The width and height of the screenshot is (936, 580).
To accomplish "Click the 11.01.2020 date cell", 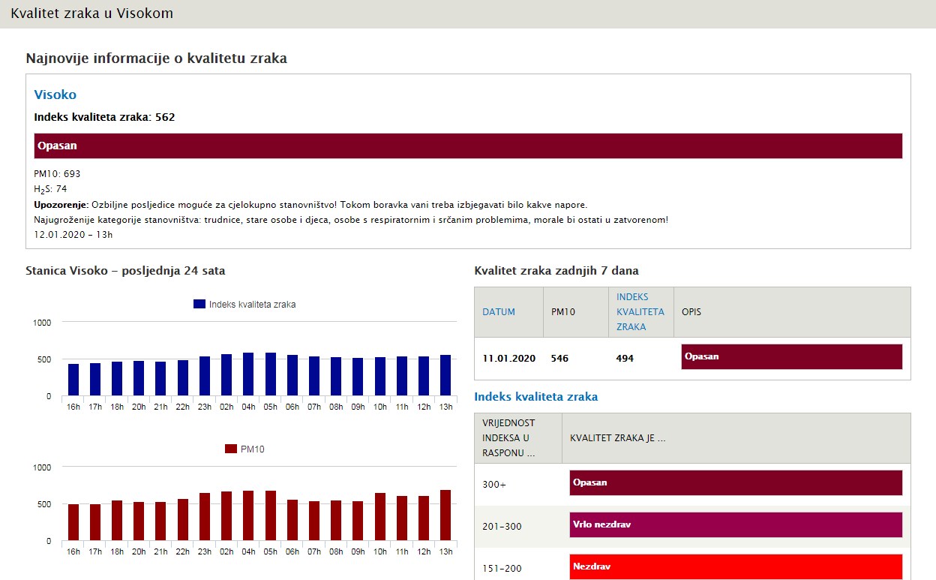I will point(508,359).
